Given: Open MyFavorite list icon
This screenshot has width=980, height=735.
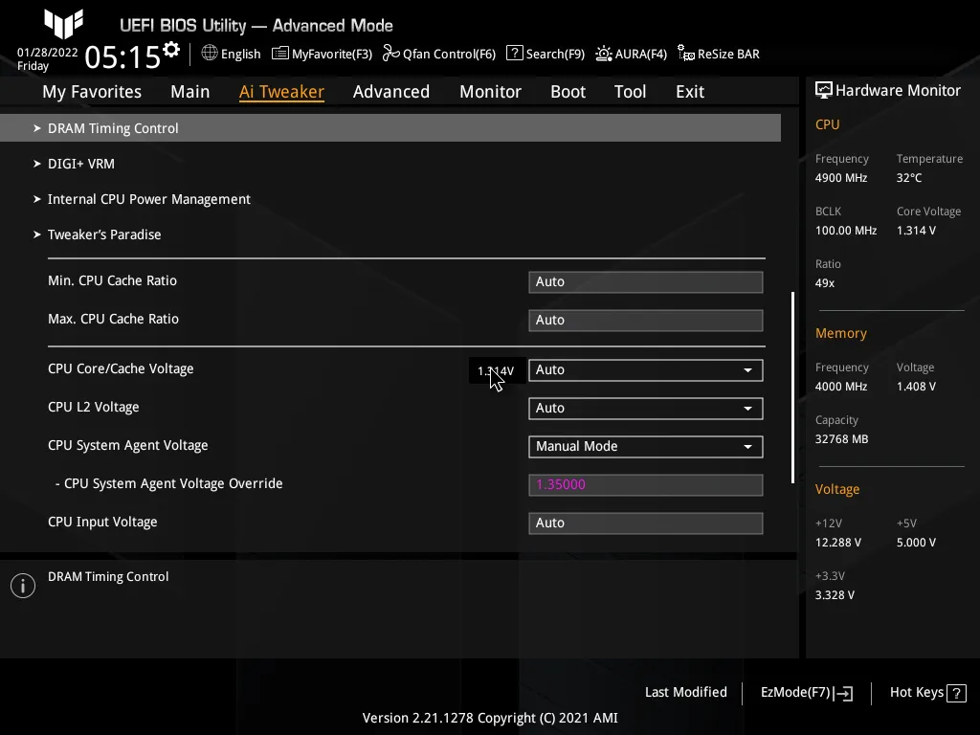Looking at the screenshot, I should tap(280, 54).
